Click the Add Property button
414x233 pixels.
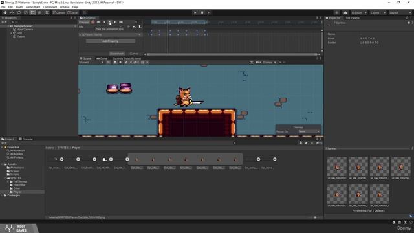111,41
